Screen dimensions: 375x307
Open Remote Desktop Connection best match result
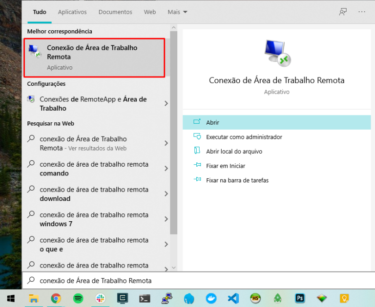(94, 58)
